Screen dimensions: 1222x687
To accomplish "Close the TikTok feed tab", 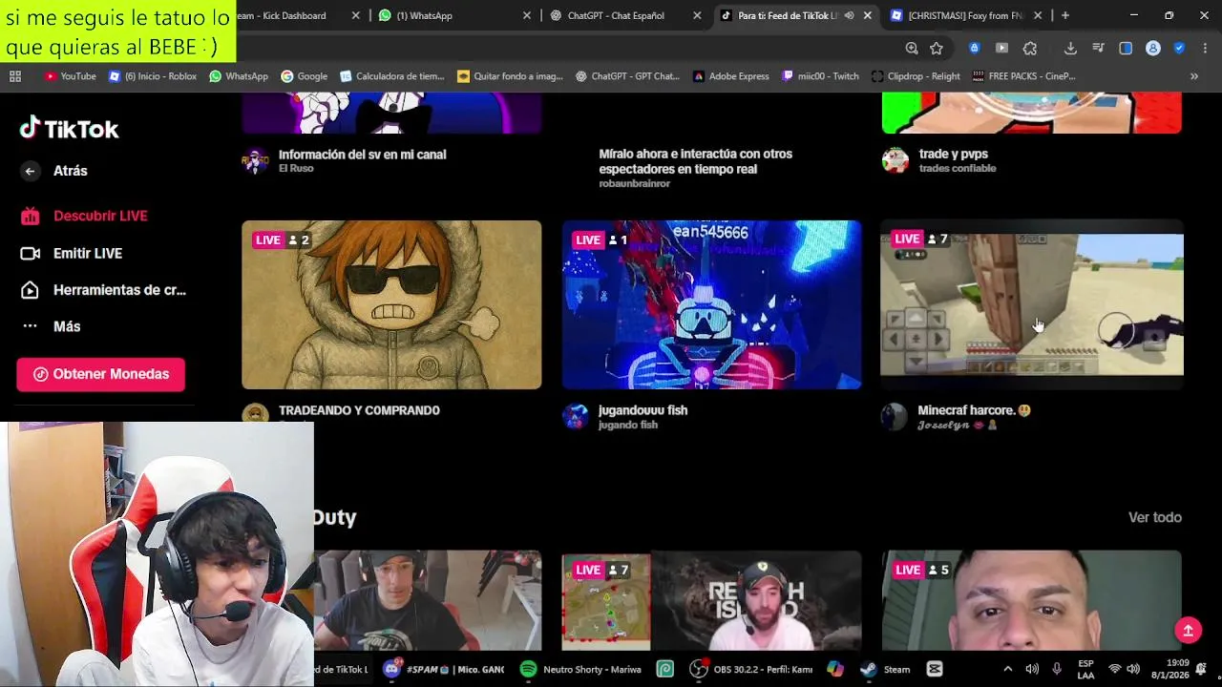I will click(867, 15).
